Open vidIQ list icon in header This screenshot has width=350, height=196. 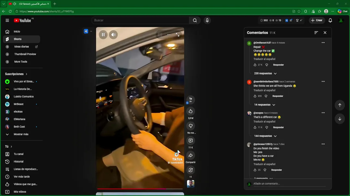point(291,20)
